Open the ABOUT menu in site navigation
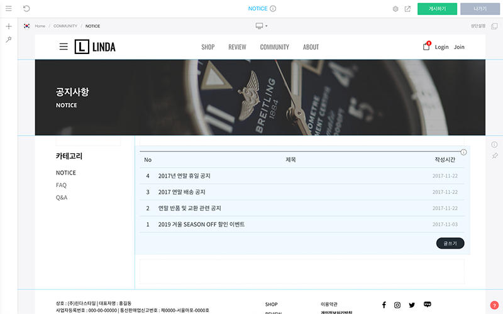The image size is (503, 314). coord(311,47)
